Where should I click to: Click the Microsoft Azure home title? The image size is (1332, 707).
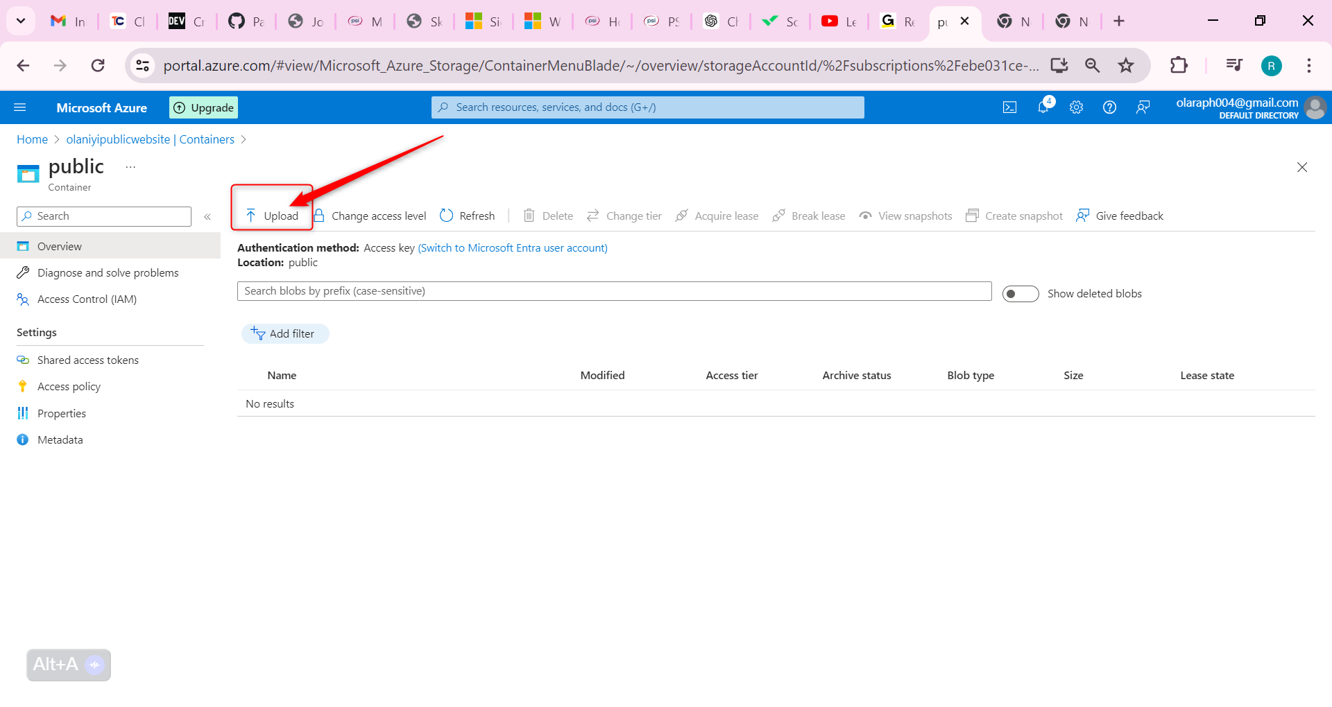coord(102,107)
